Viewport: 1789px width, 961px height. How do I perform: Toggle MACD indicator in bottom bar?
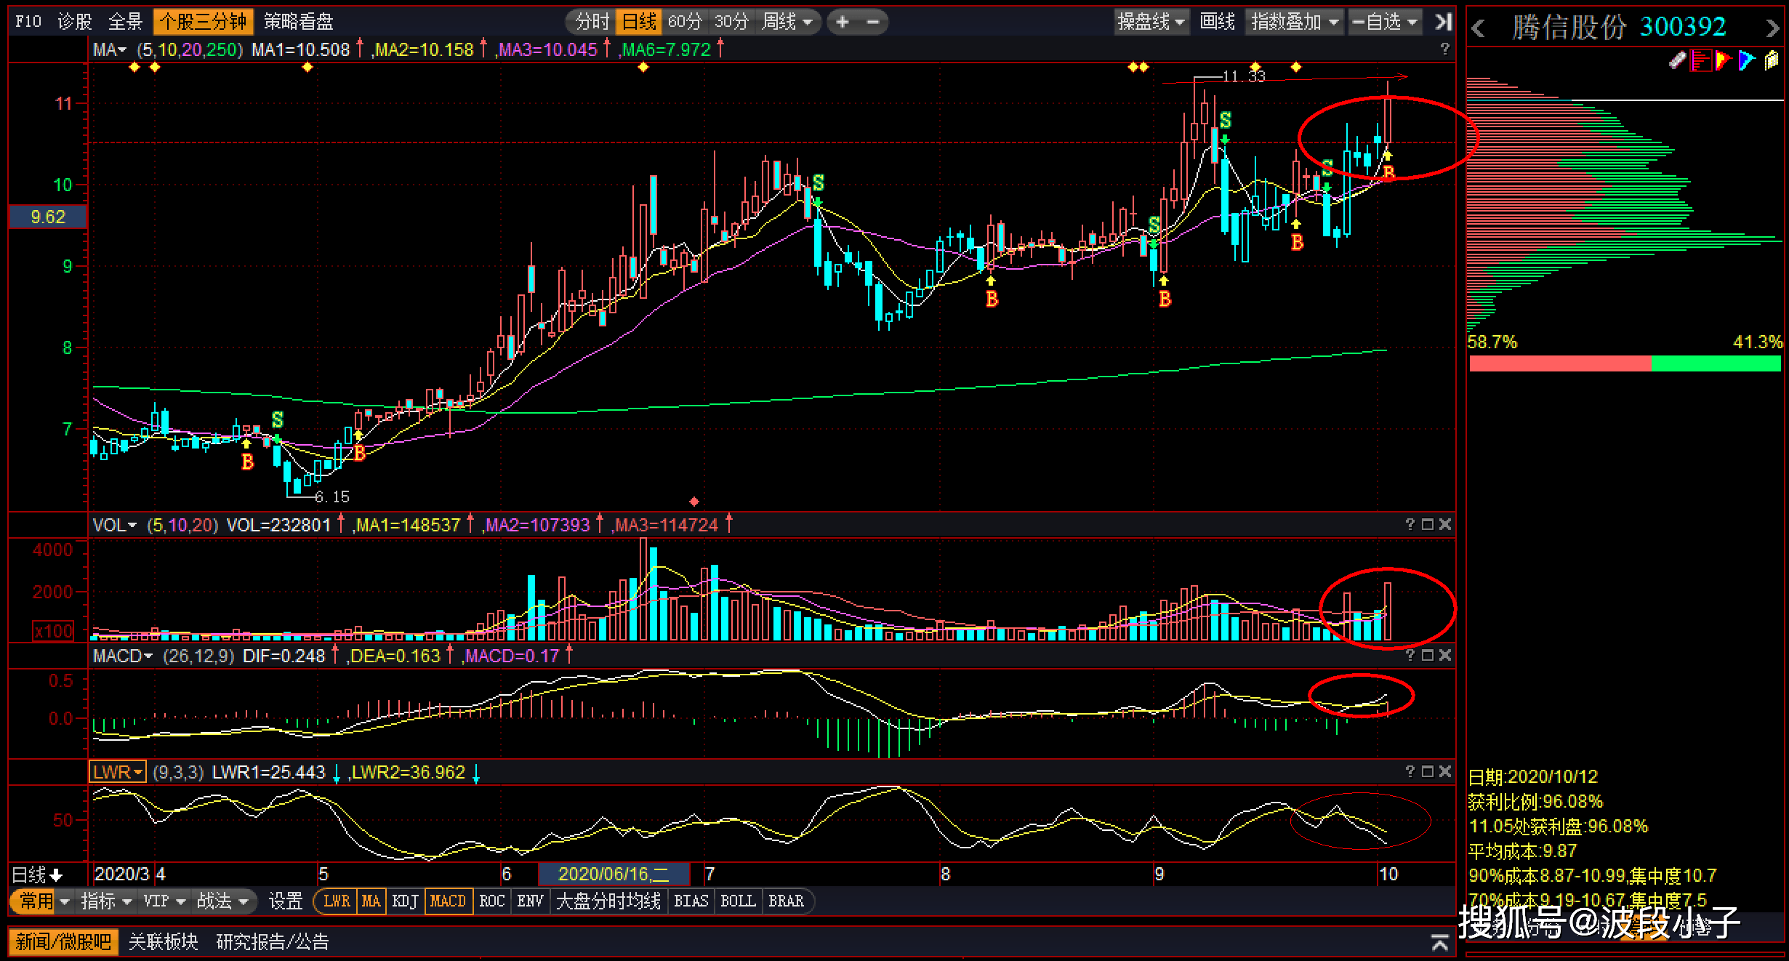[x=448, y=901]
